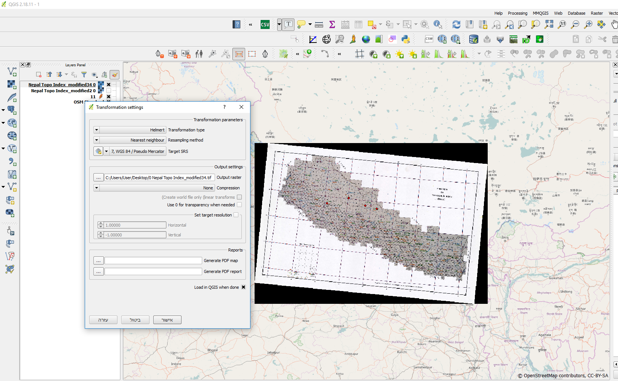The height and width of the screenshot is (381, 618).
Task: Open the Compression dropdown
Action: (x=154, y=188)
